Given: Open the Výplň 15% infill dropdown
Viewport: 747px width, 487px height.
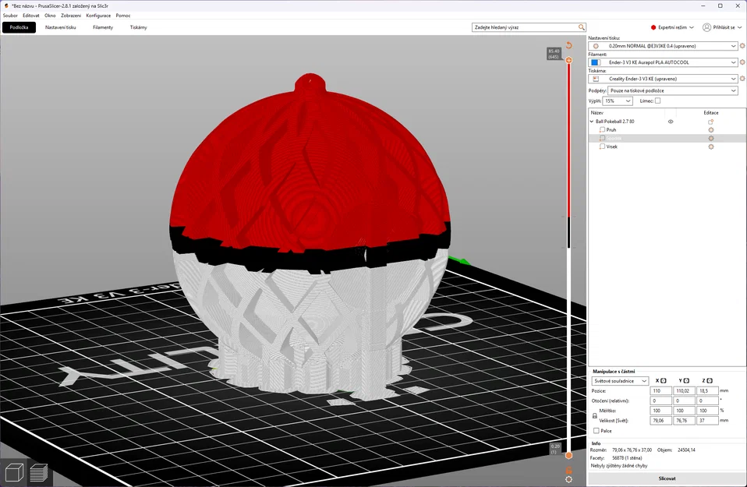Looking at the screenshot, I should pos(618,101).
